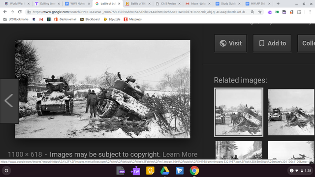315x177 pixels.
Task: Open the Maxpreps bookmark
Action: [133, 19]
